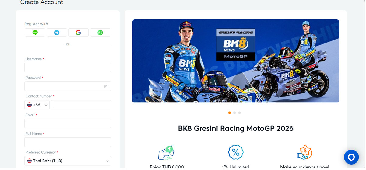Open the +66 country code dropdown
The image size is (366, 170).
[x=37, y=105]
